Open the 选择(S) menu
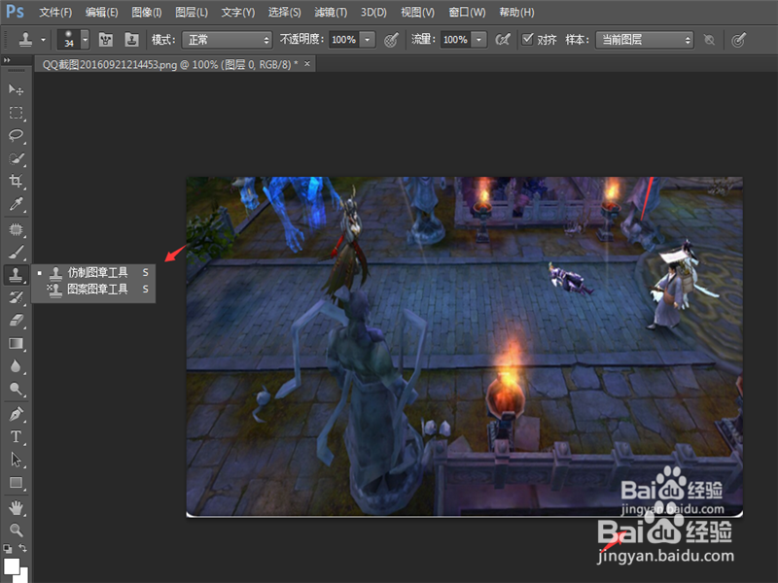Image resolution: width=778 pixels, height=583 pixels. [x=284, y=12]
